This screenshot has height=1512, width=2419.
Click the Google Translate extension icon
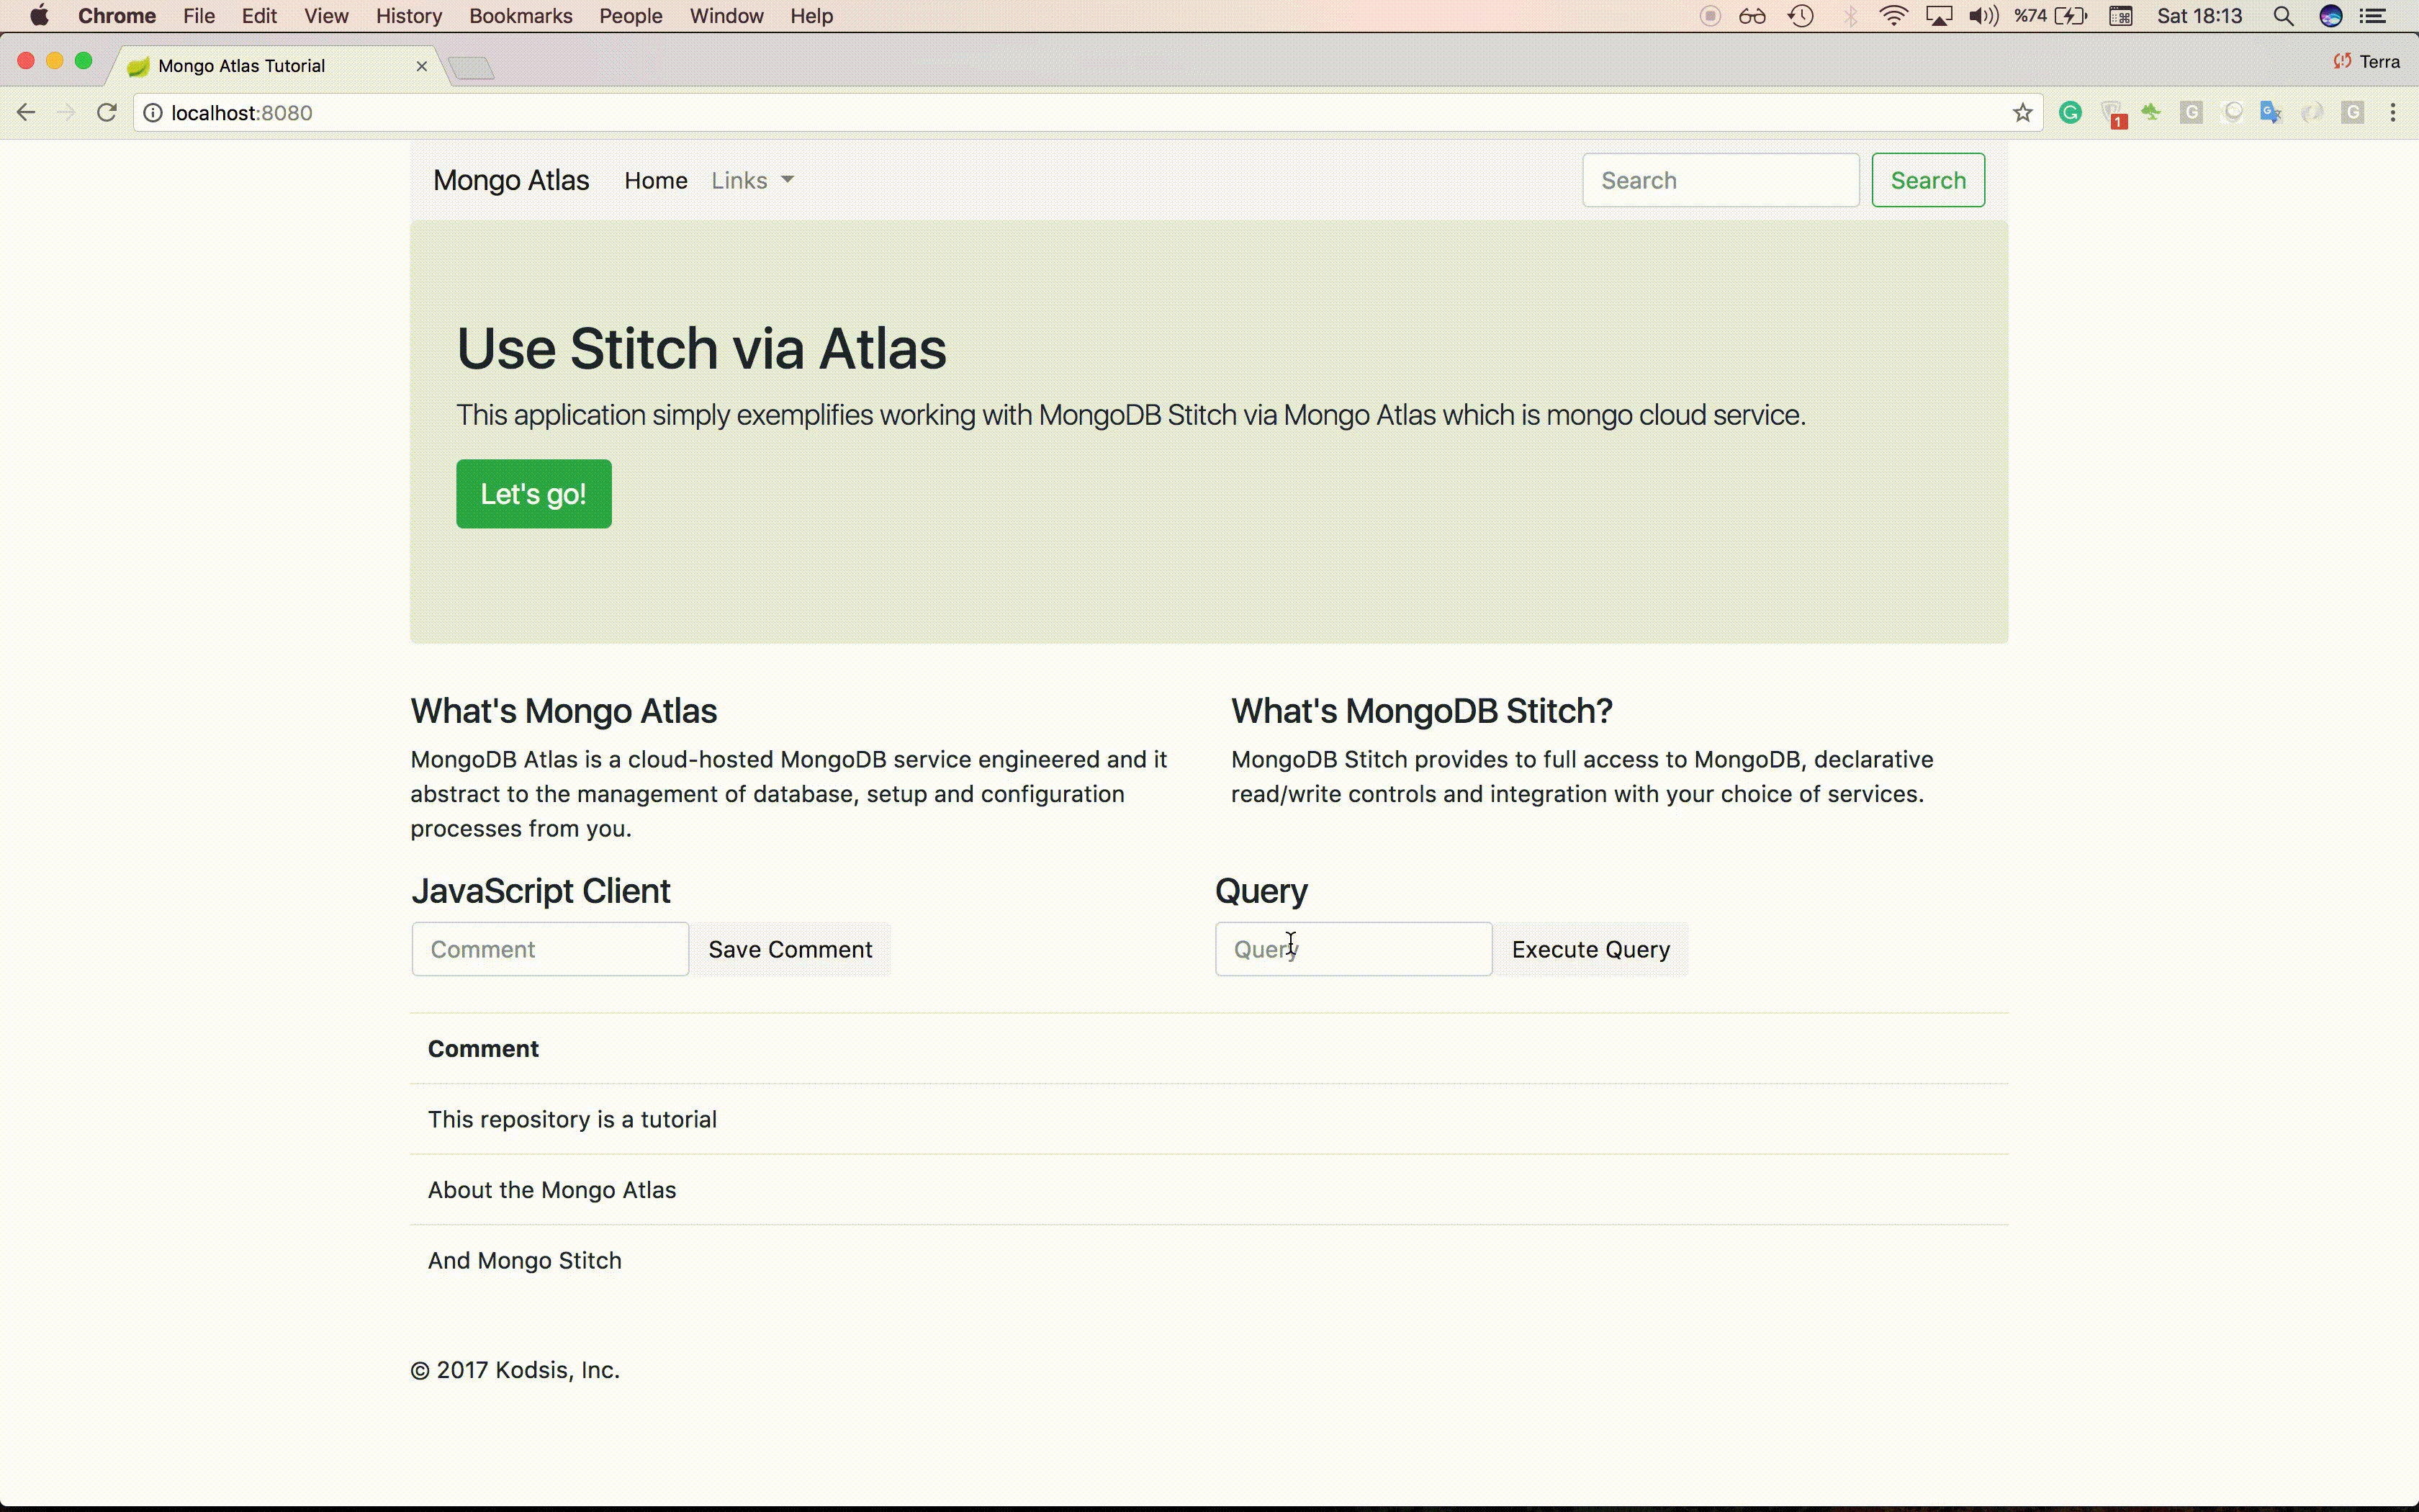click(x=2271, y=113)
